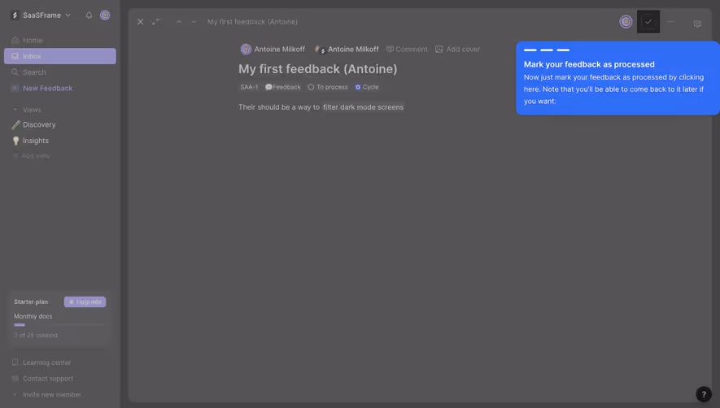
Task: Go to Home in sidebar
Action: click(x=33, y=41)
